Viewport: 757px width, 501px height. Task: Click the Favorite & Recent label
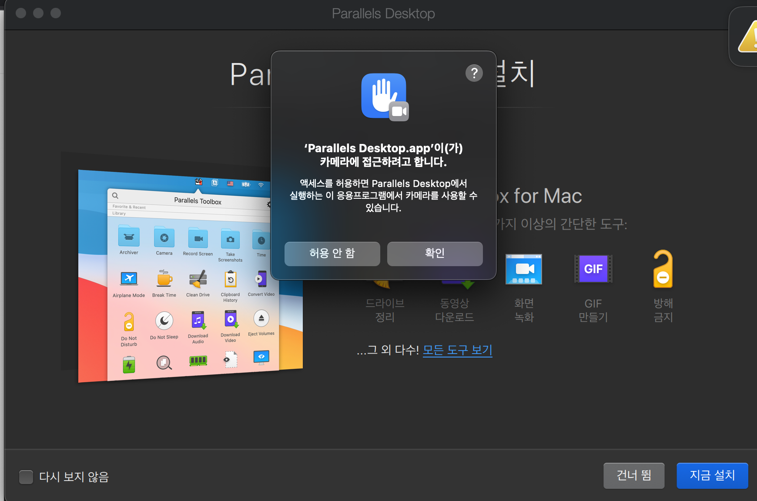pos(129,207)
